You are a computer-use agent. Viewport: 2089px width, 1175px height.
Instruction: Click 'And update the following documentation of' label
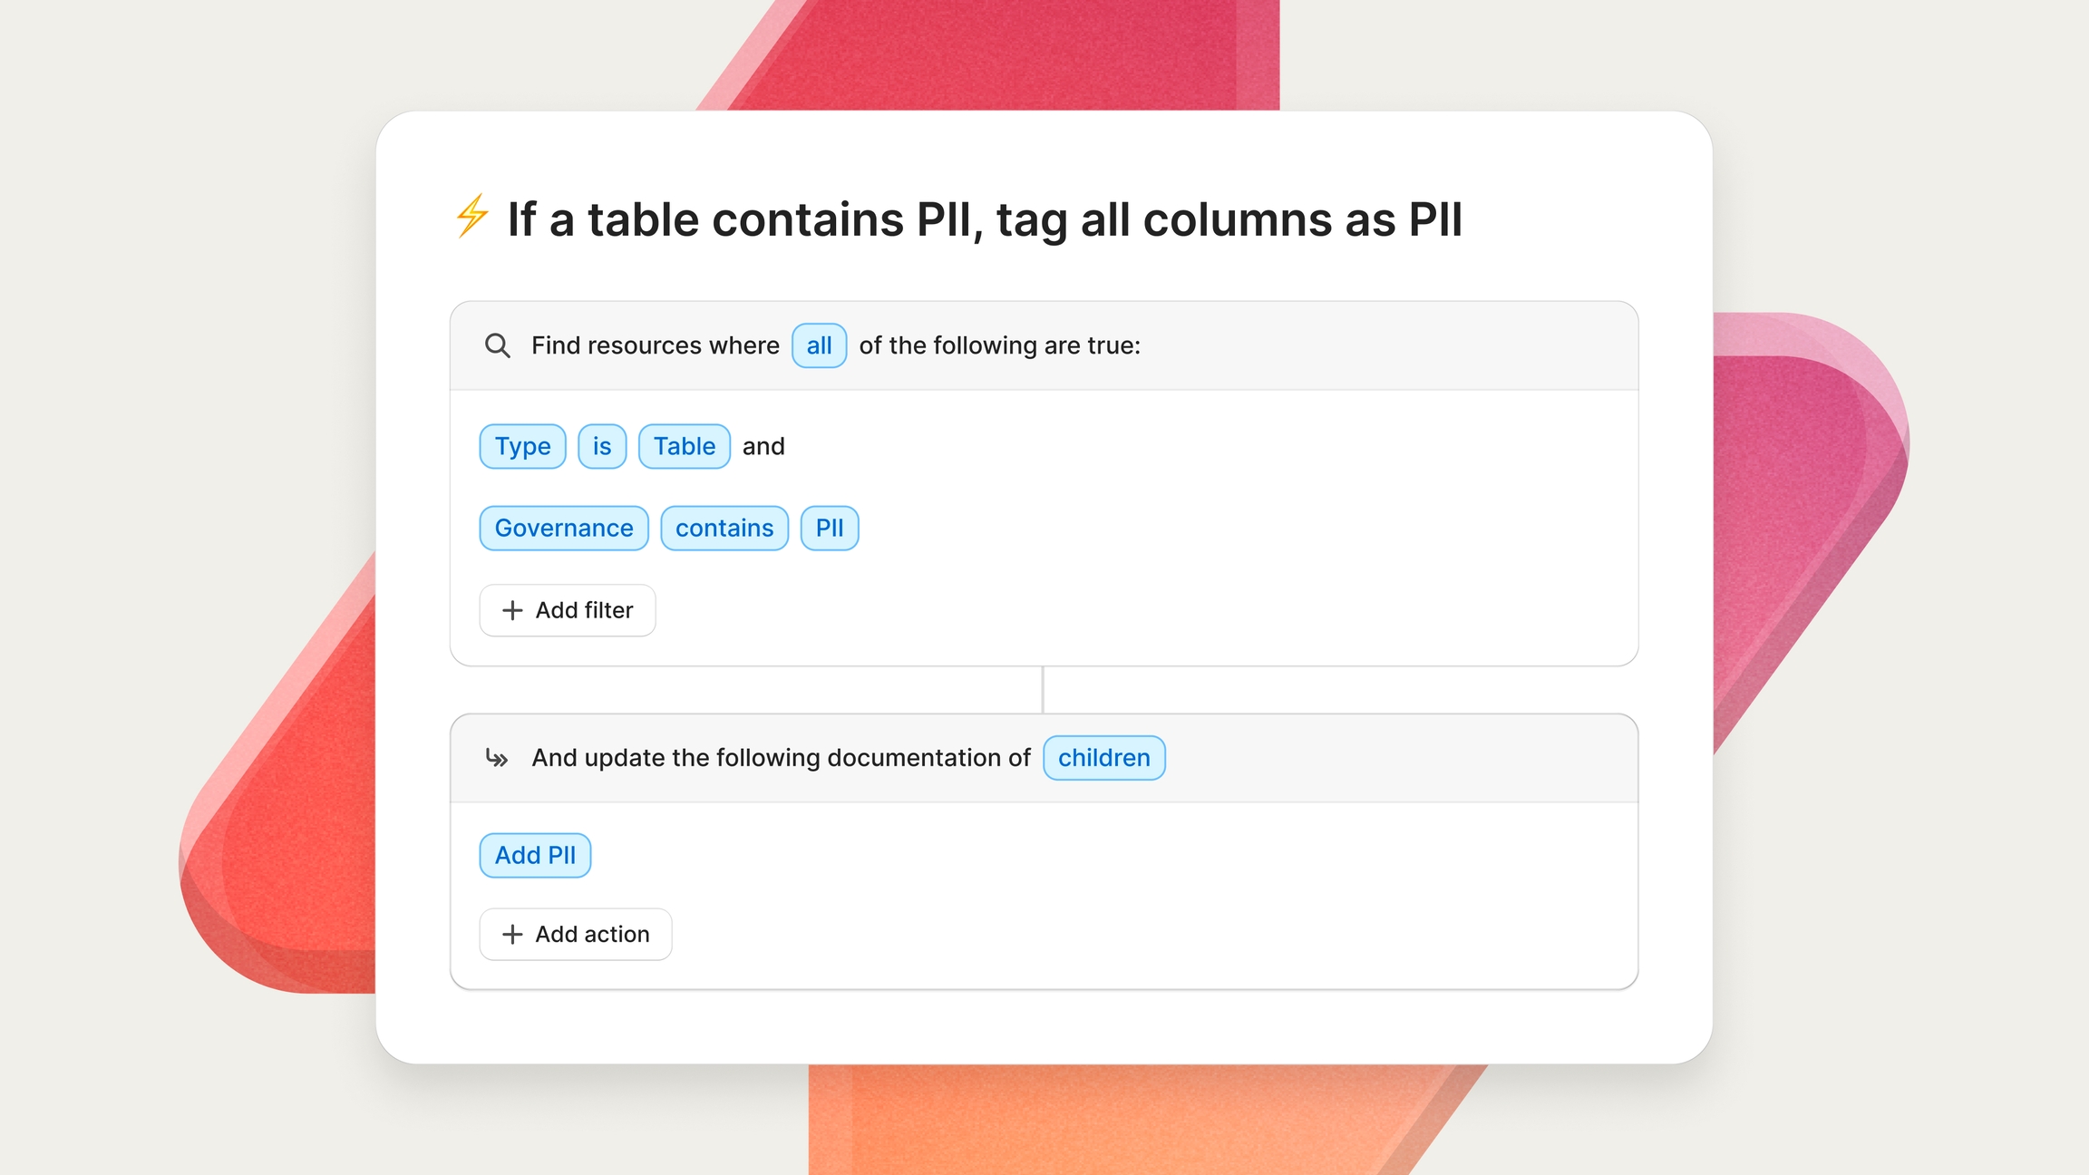point(781,758)
